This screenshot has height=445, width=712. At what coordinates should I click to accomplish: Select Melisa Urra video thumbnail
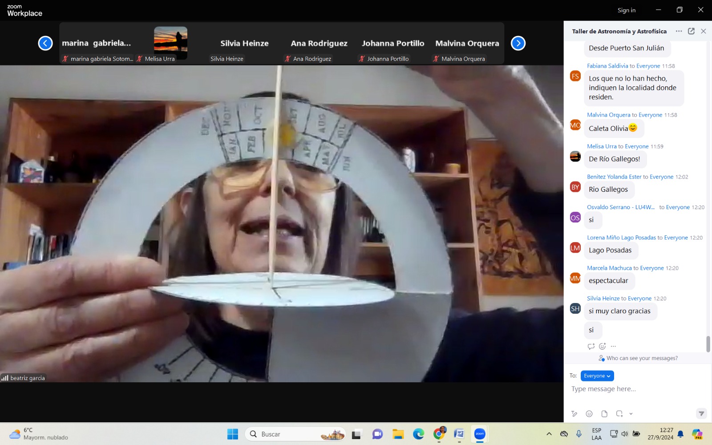170,43
